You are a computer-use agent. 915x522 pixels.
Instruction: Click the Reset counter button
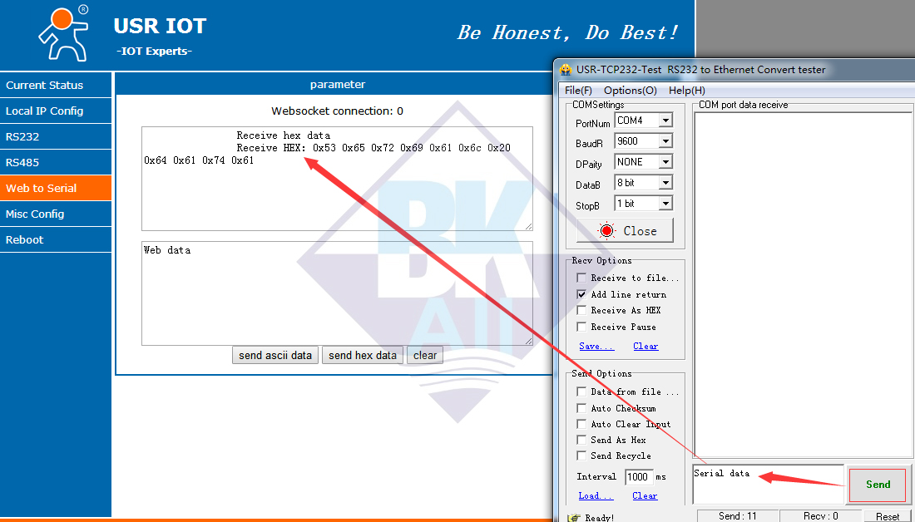888,517
